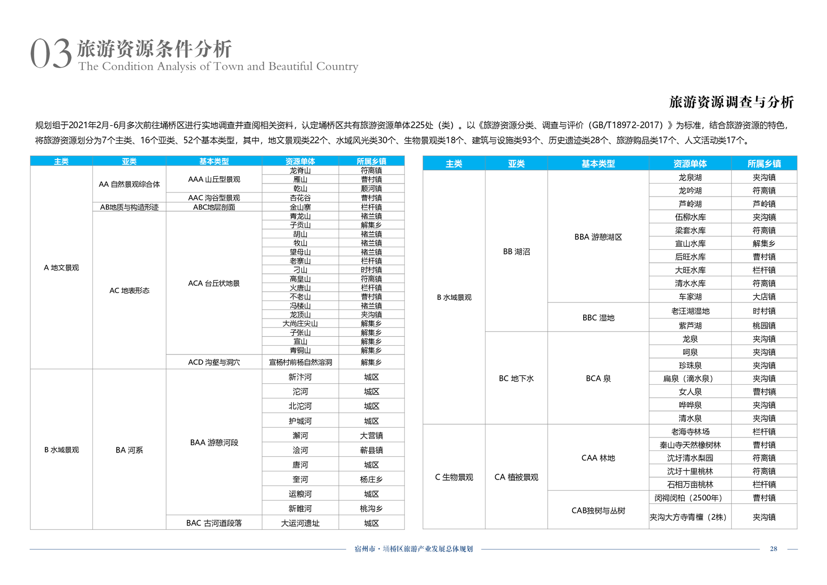Select the "BCA 泉" table cell
Image resolution: width=827 pixels, height=585 pixels.
(x=598, y=379)
